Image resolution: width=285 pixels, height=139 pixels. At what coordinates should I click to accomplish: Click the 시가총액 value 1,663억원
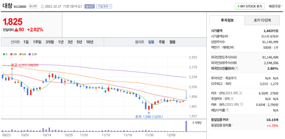coord(271,31)
